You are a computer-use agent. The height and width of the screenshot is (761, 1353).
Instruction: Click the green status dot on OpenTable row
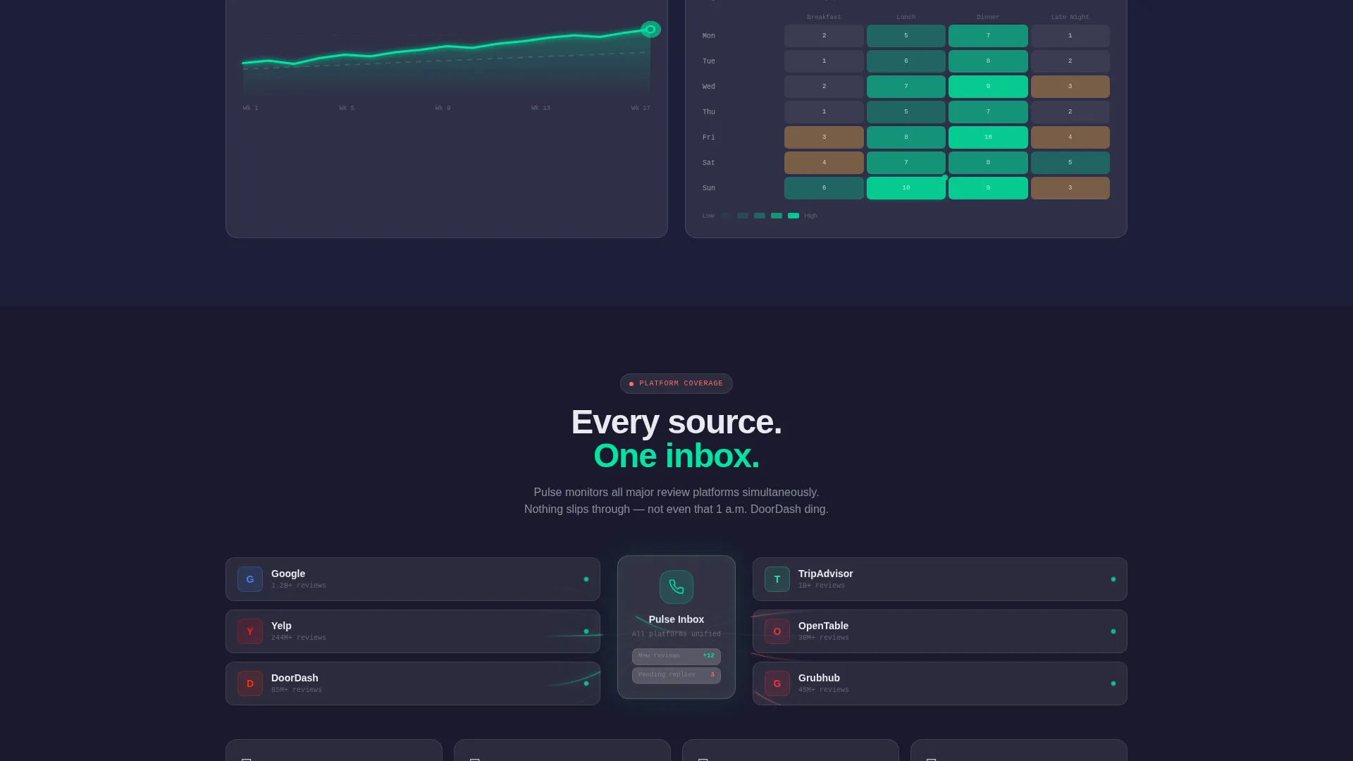point(1113,631)
